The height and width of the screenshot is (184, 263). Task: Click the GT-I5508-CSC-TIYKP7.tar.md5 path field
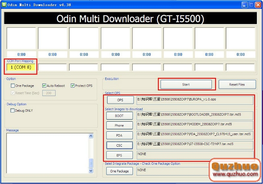(x=195, y=145)
